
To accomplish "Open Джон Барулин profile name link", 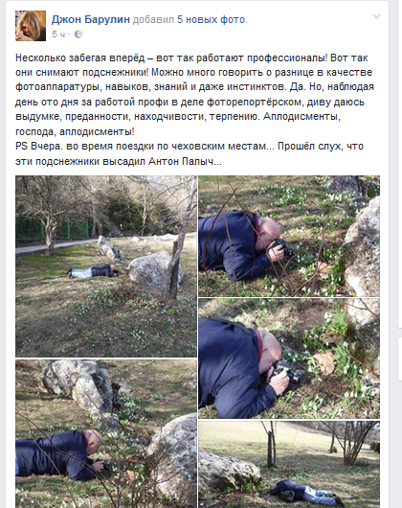I will click(x=91, y=20).
